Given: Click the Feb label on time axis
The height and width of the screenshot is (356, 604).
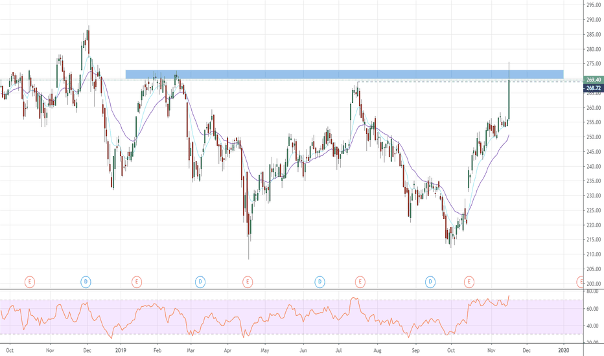Looking at the screenshot, I should click(157, 350).
